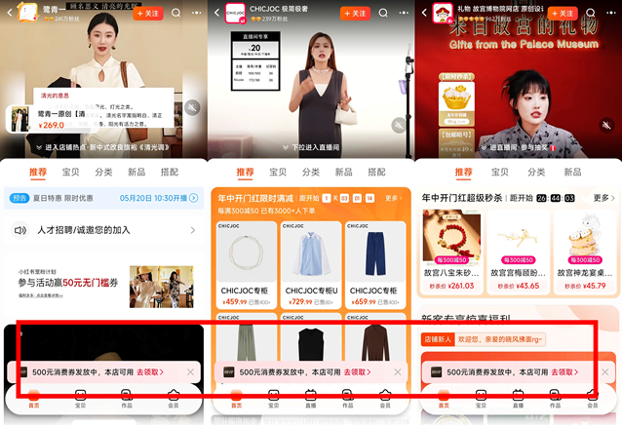Screen dimensions: 622x427
Task: Tap 更多 beside 年中开门红超级秒杀
Action: 603,198
